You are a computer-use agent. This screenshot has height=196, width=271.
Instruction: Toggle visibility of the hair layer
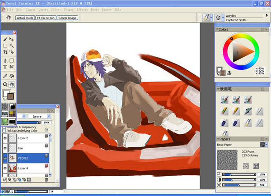pyautogui.click(x=5, y=148)
